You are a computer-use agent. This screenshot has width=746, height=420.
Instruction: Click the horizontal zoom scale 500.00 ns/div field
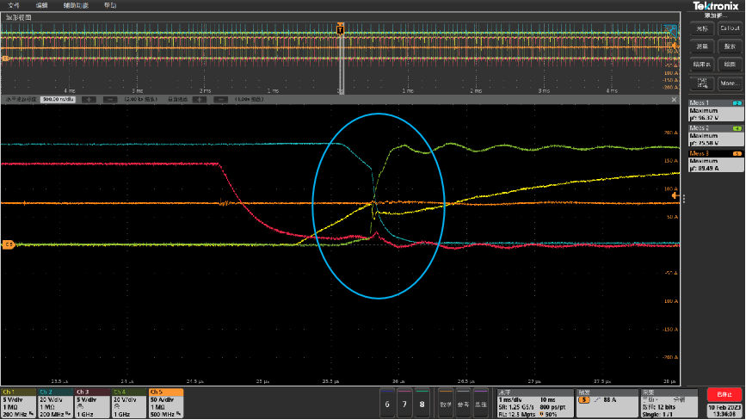(x=59, y=99)
